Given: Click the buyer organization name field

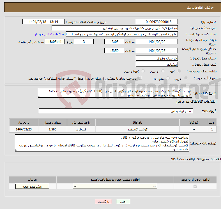Looking at the screenshot, I should tap(115, 28).
